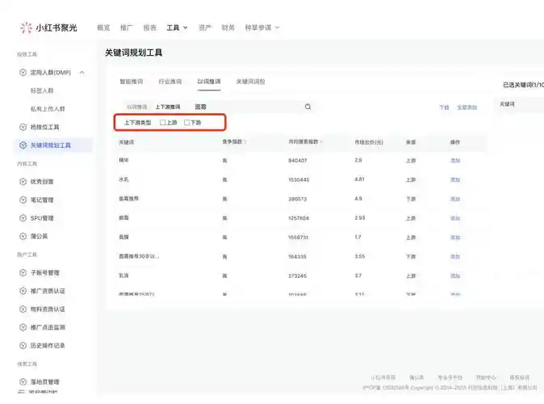Go to 报表 in top navigation
This screenshot has height=404, width=544.
[150, 27]
